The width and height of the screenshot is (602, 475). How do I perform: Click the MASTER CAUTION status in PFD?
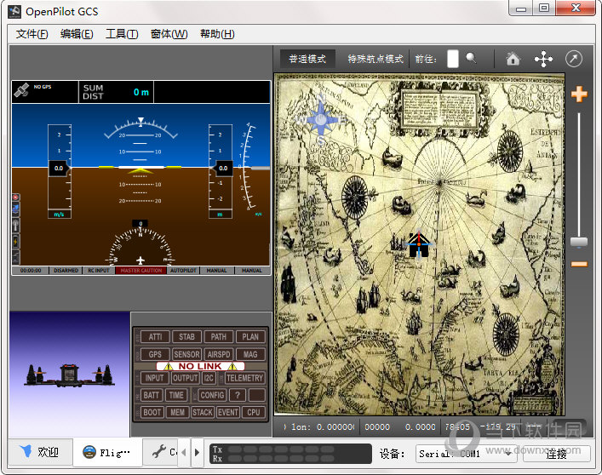coord(140,271)
